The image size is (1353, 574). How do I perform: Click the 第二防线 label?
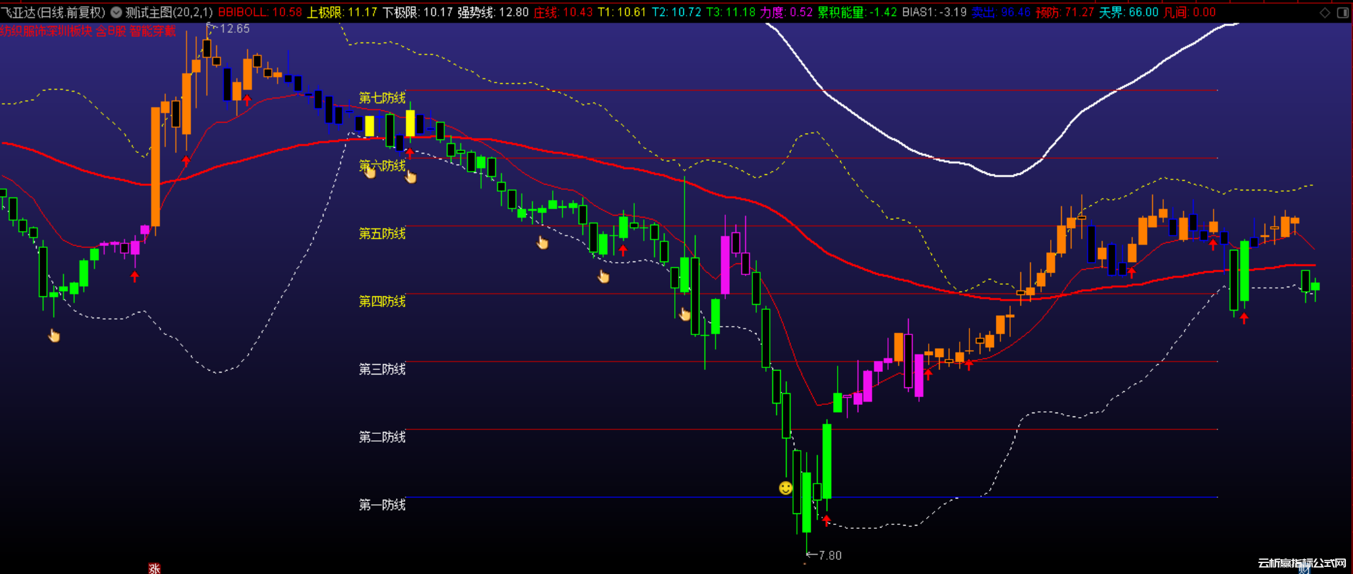pyautogui.click(x=382, y=437)
